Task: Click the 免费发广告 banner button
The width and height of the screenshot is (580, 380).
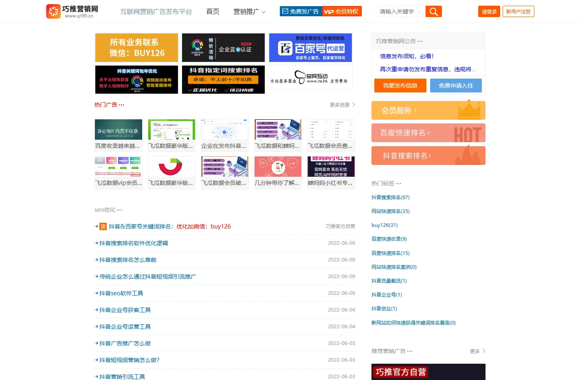Action: pos(301,11)
